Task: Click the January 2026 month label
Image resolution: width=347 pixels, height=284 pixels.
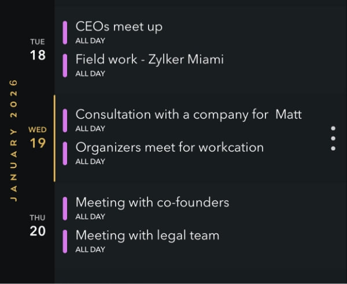Action: pos(14,140)
